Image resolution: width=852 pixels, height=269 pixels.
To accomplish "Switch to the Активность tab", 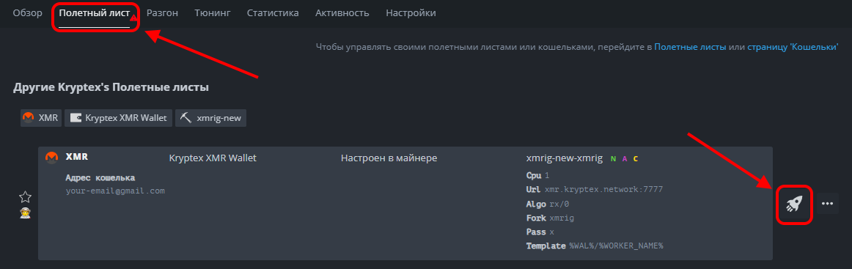I will point(342,13).
